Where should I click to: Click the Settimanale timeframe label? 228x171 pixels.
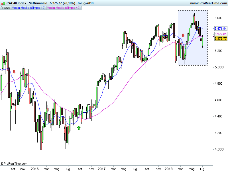(x=38, y=3)
